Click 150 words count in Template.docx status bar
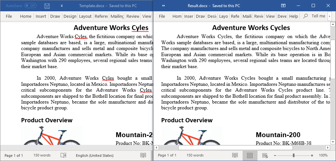336x161 pixels. pyautogui.click(x=42, y=156)
